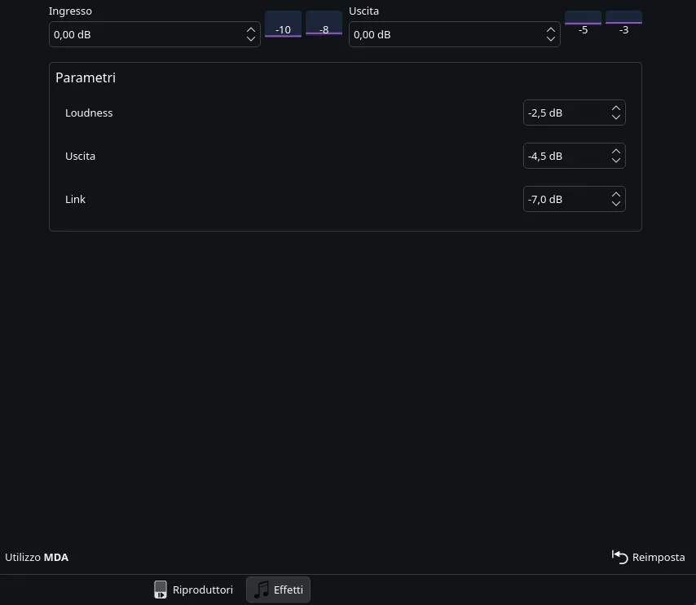Click the Ingresso 0,00 dB input field
Image resolution: width=696 pixels, height=605 pixels.
(x=145, y=35)
